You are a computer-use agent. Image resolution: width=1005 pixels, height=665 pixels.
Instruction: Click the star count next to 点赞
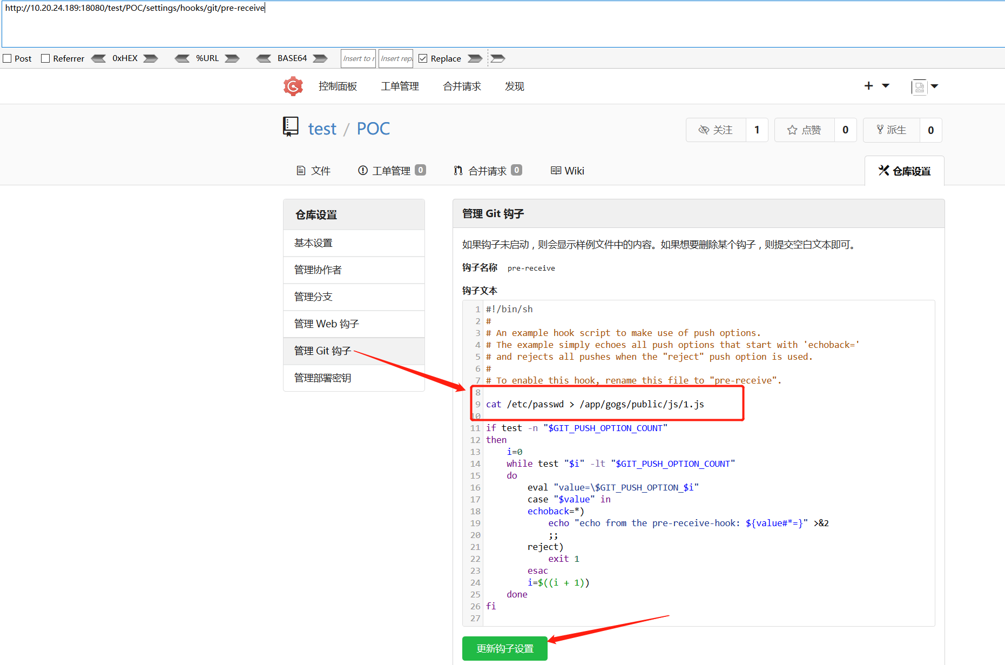(x=846, y=130)
